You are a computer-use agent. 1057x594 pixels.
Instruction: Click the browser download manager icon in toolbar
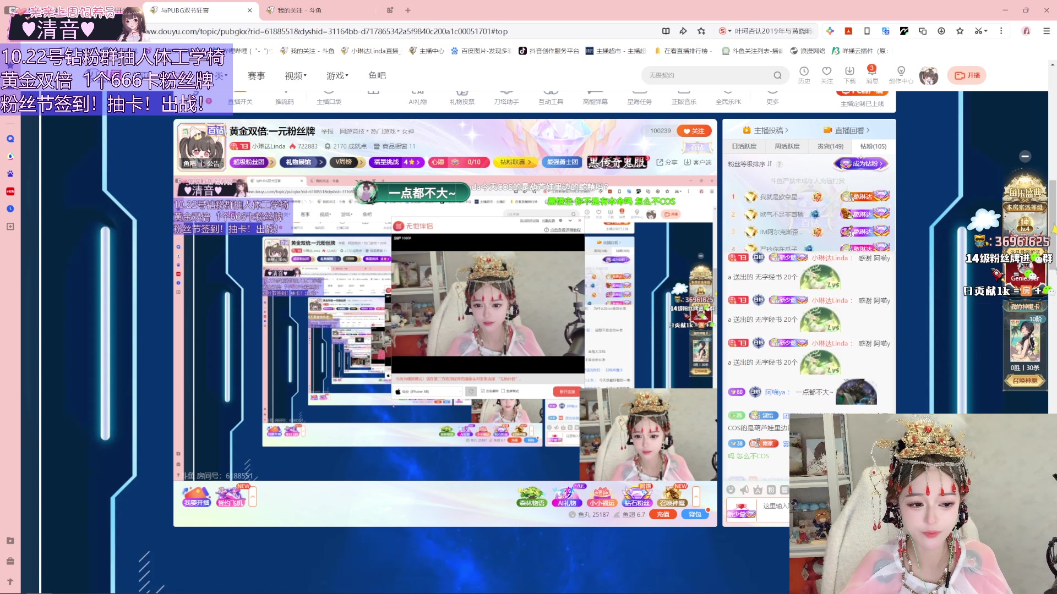point(941,31)
